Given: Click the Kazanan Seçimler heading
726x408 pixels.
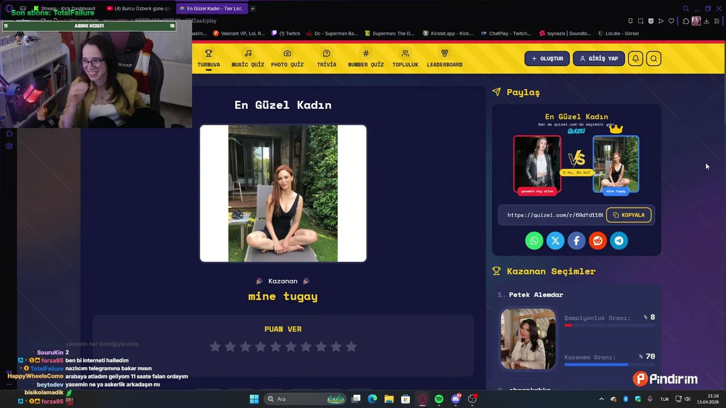Looking at the screenshot, I should click(x=551, y=271).
